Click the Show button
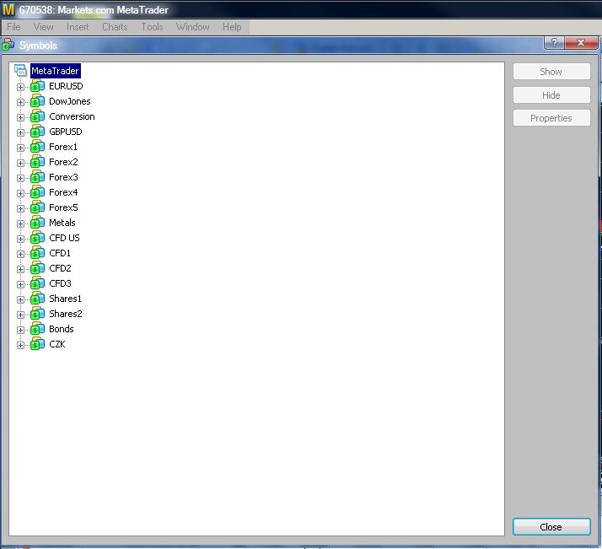 coord(551,72)
